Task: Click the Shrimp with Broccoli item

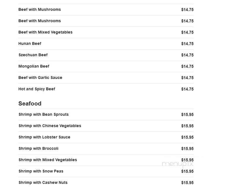Action: [38, 149]
